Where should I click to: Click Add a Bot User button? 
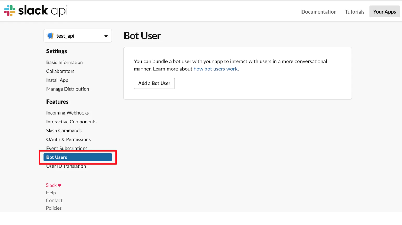tap(154, 83)
